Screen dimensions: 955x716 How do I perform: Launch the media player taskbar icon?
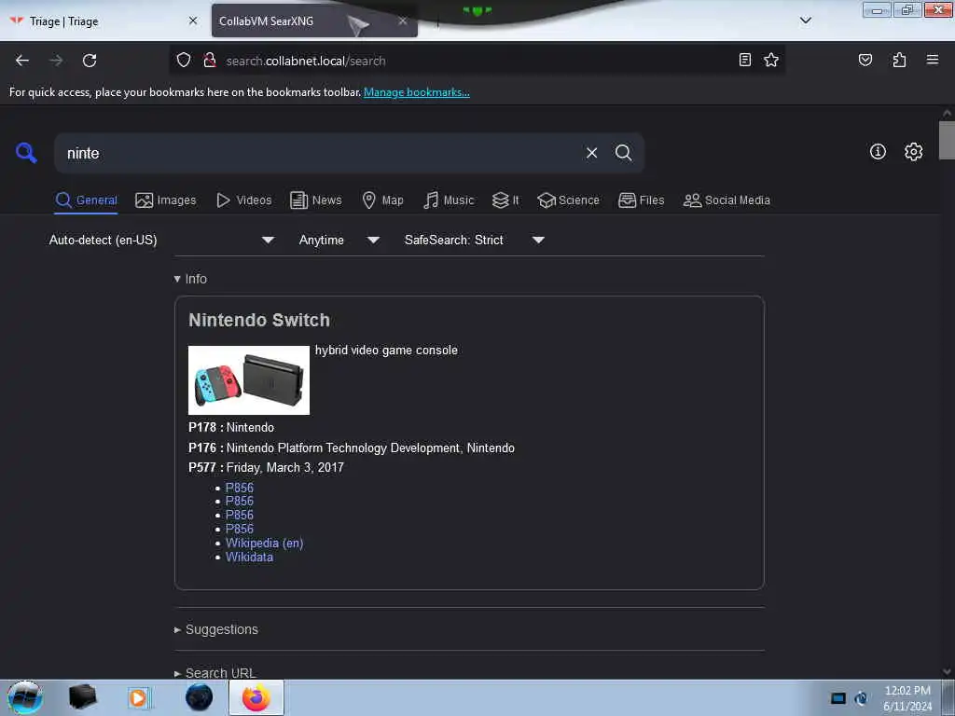140,697
